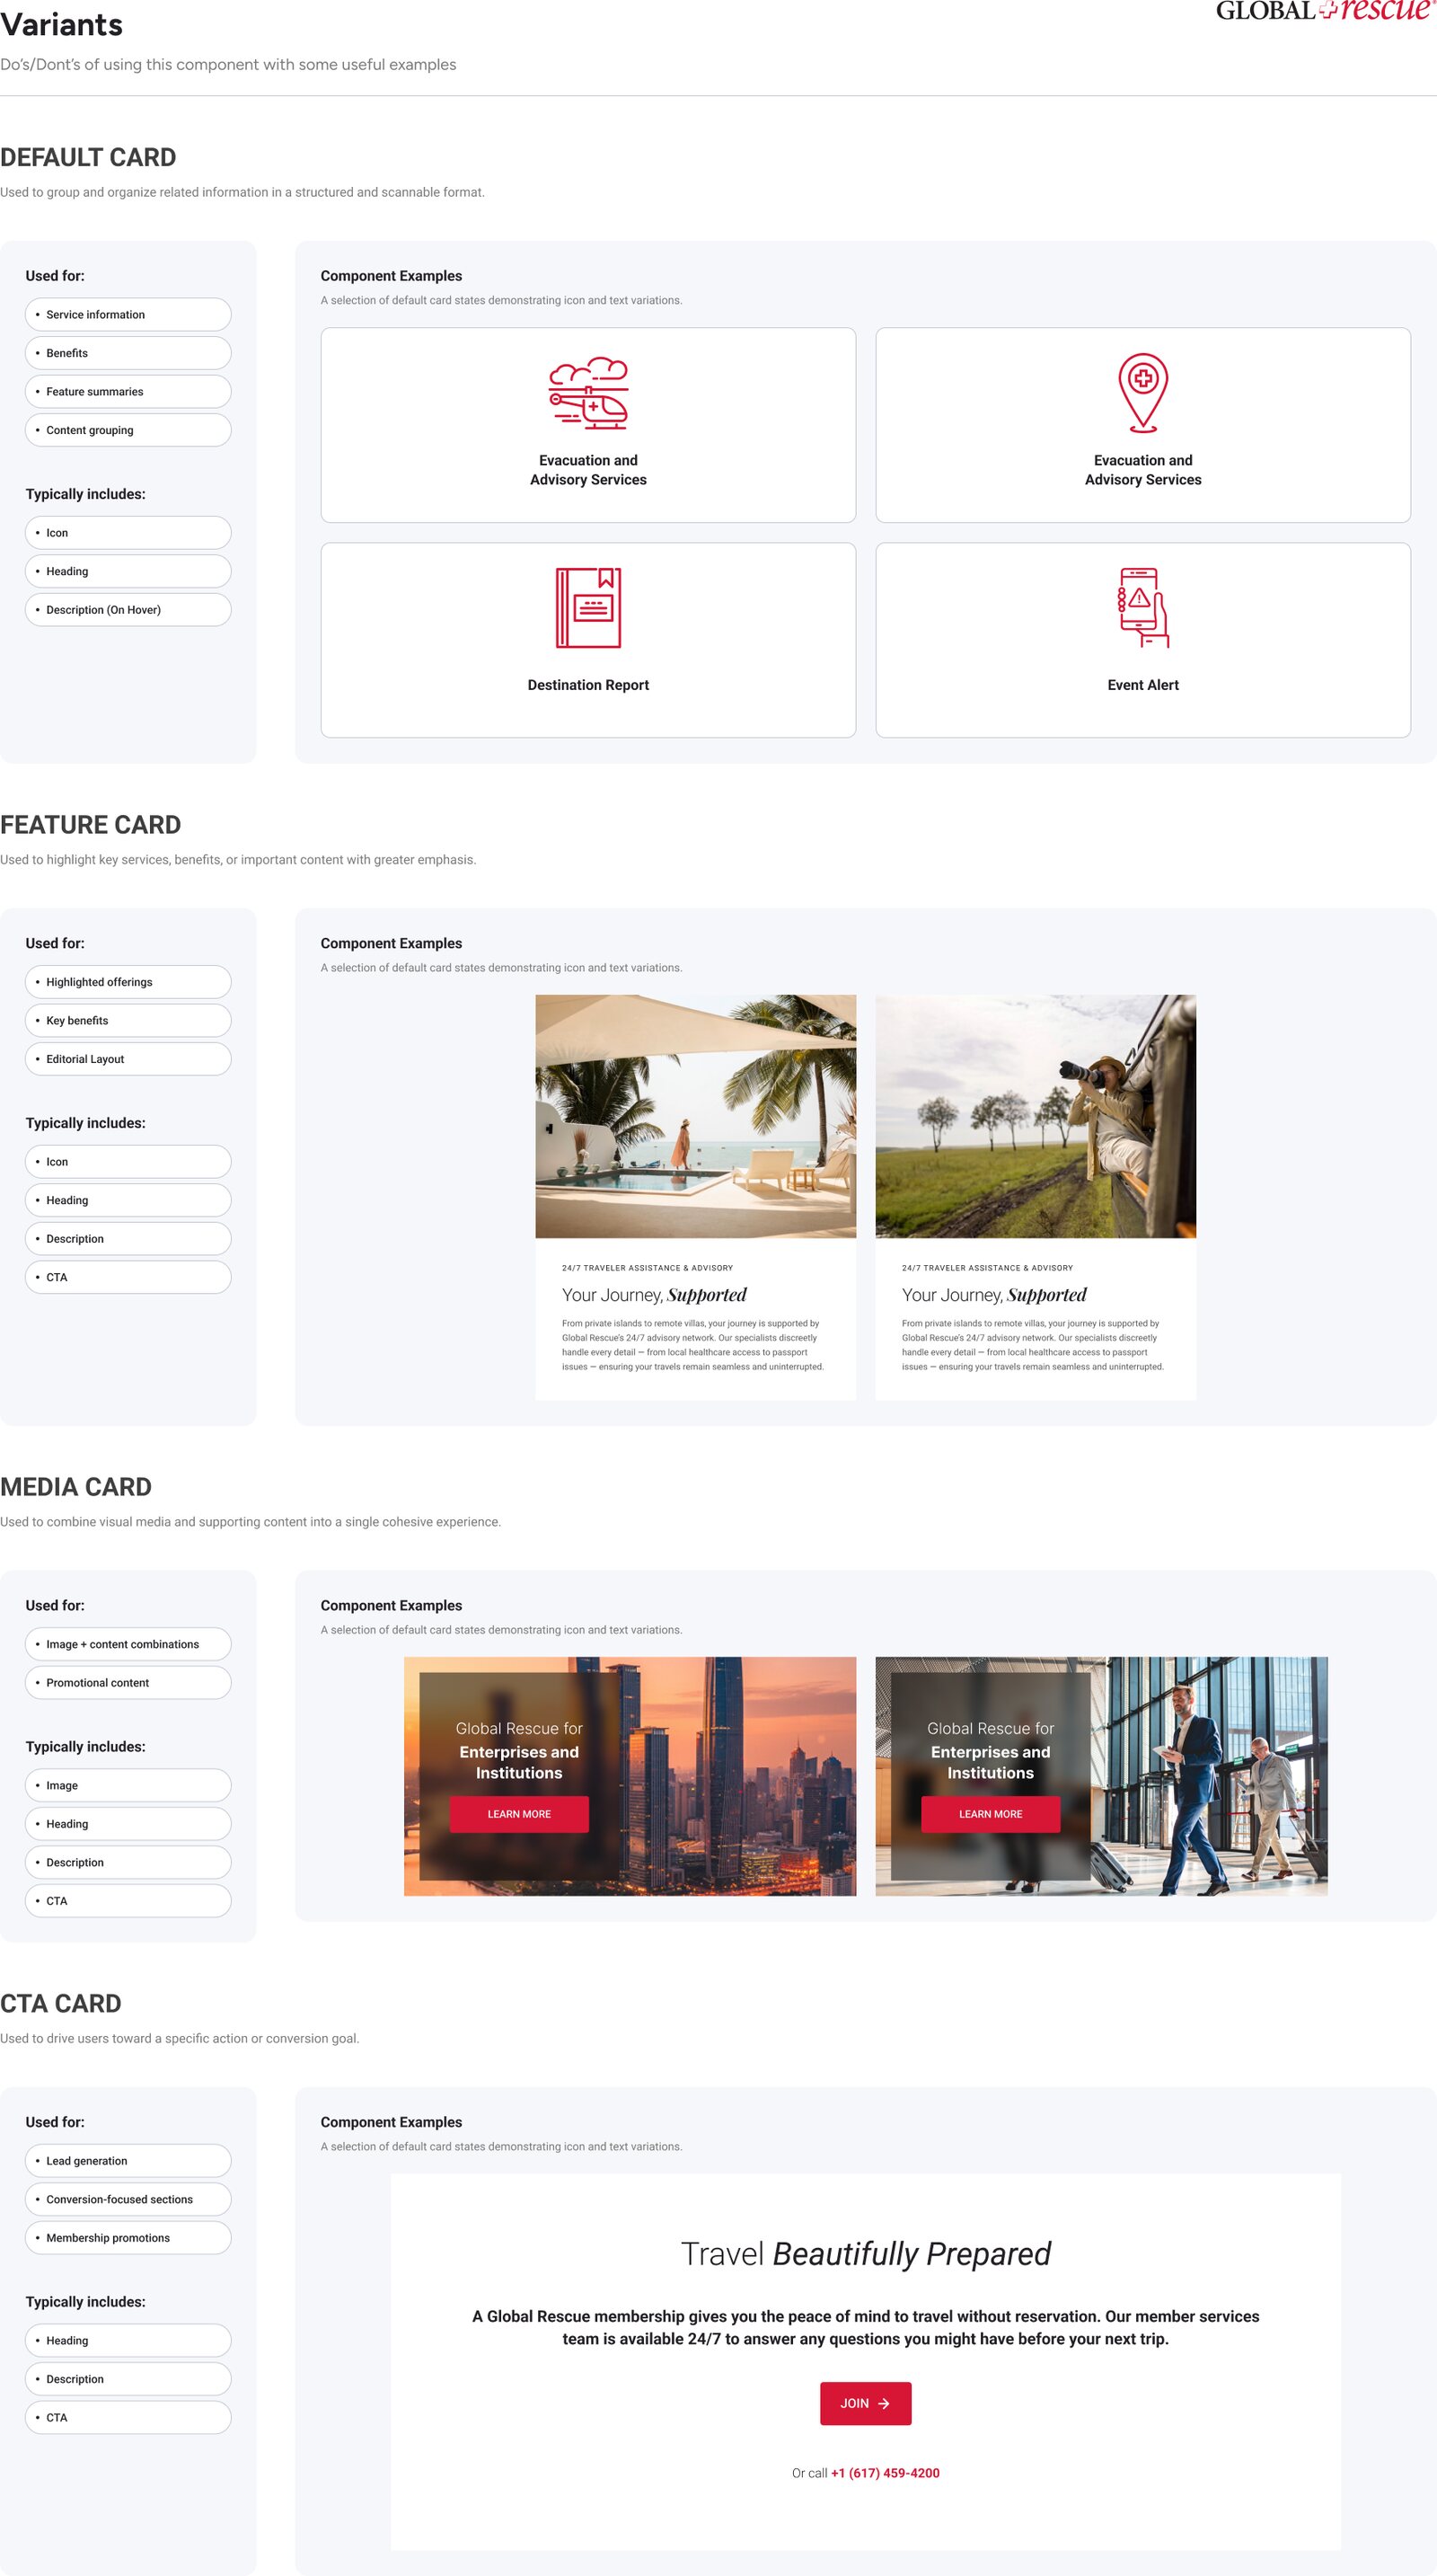
Task: Select the "Heading" pill in Media Card section
Action: [x=128, y=1824]
